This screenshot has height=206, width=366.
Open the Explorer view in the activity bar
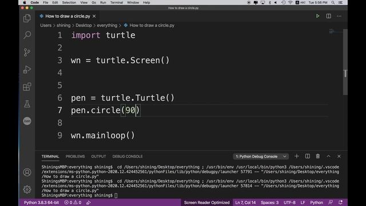coord(27,18)
